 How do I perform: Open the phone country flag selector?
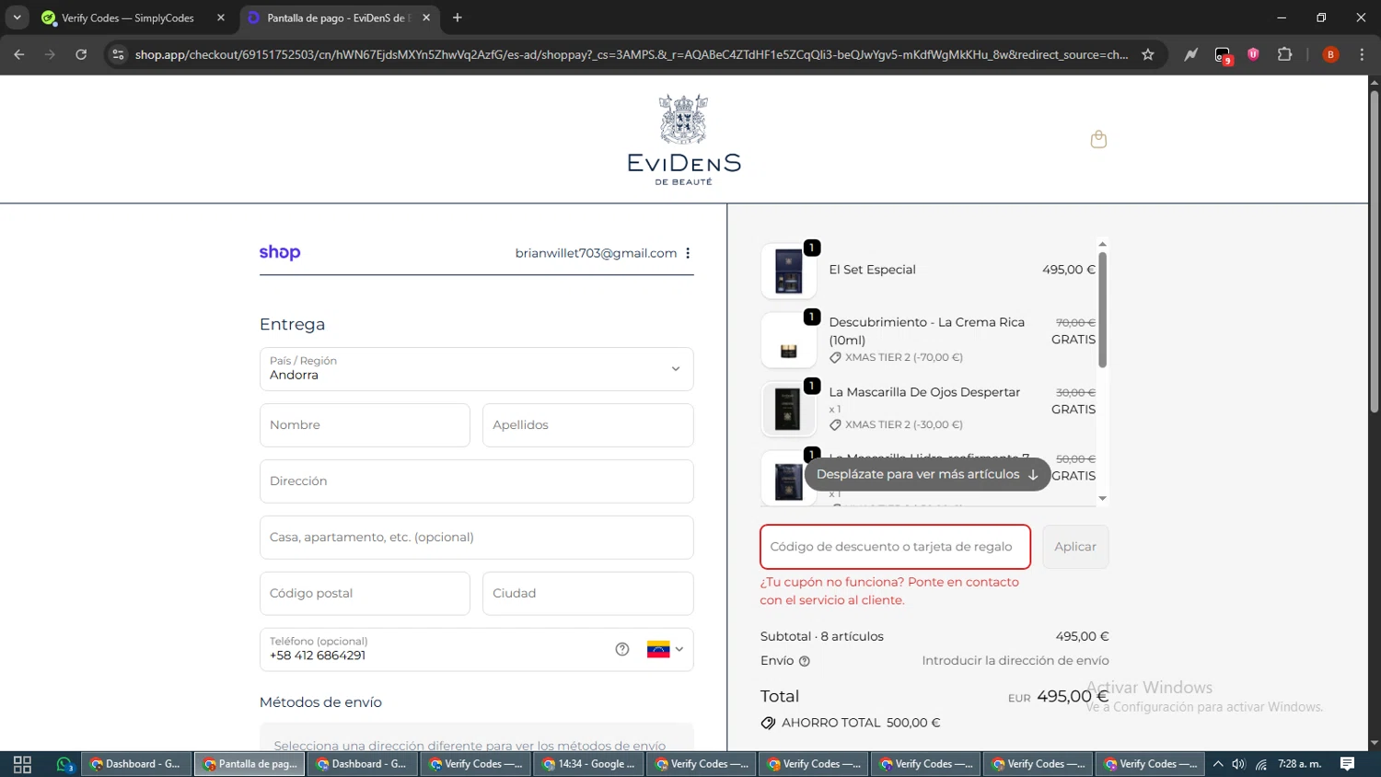[x=666, y=649]
